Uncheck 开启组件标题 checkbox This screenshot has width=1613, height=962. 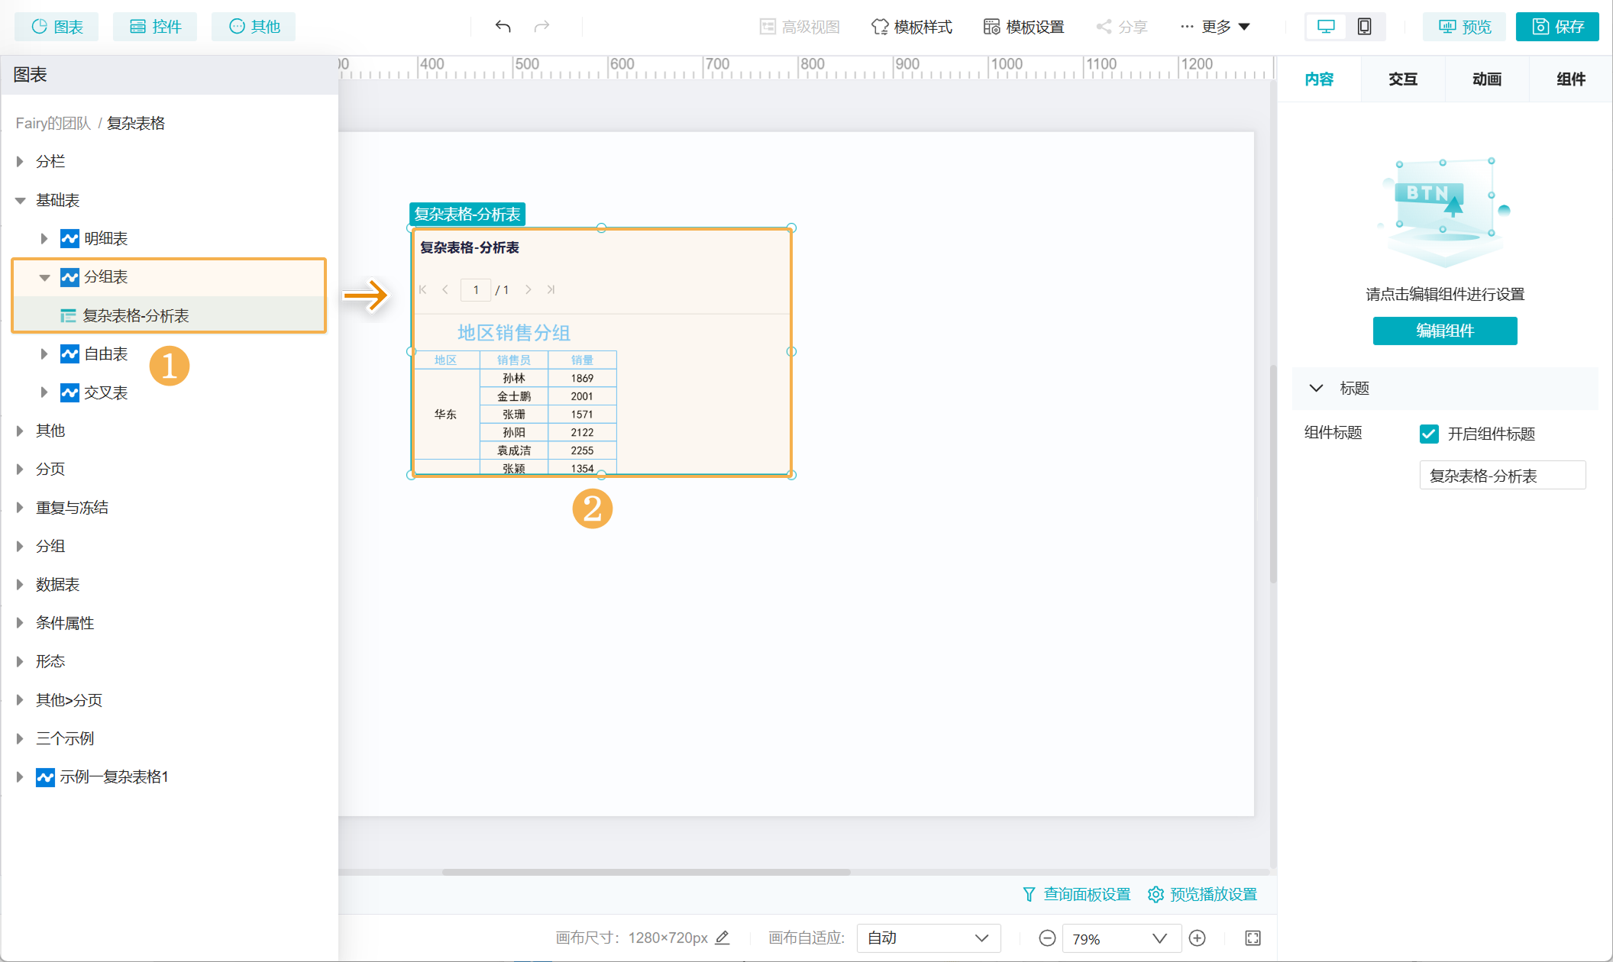point(1428,434)
